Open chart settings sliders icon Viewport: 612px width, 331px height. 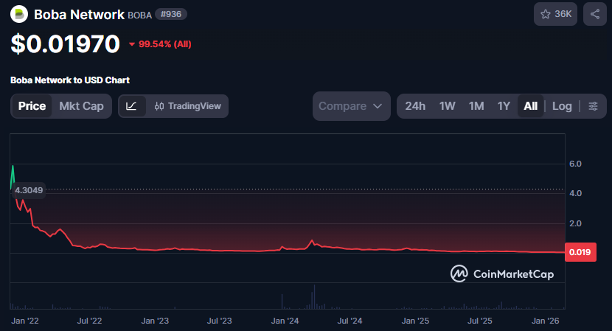[x=593, y=106]
